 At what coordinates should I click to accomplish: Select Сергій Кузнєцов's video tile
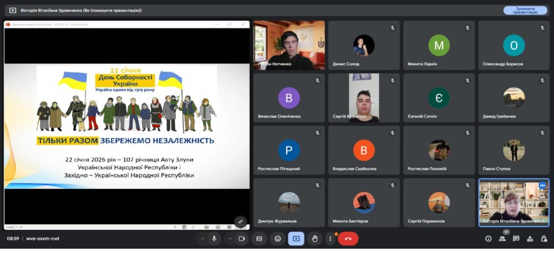[364, 98]
